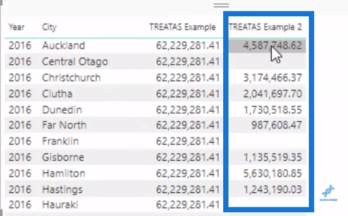Click the value 5,630,180.85 for Hamilton
348x216 pixels.
tap(272, 173)
